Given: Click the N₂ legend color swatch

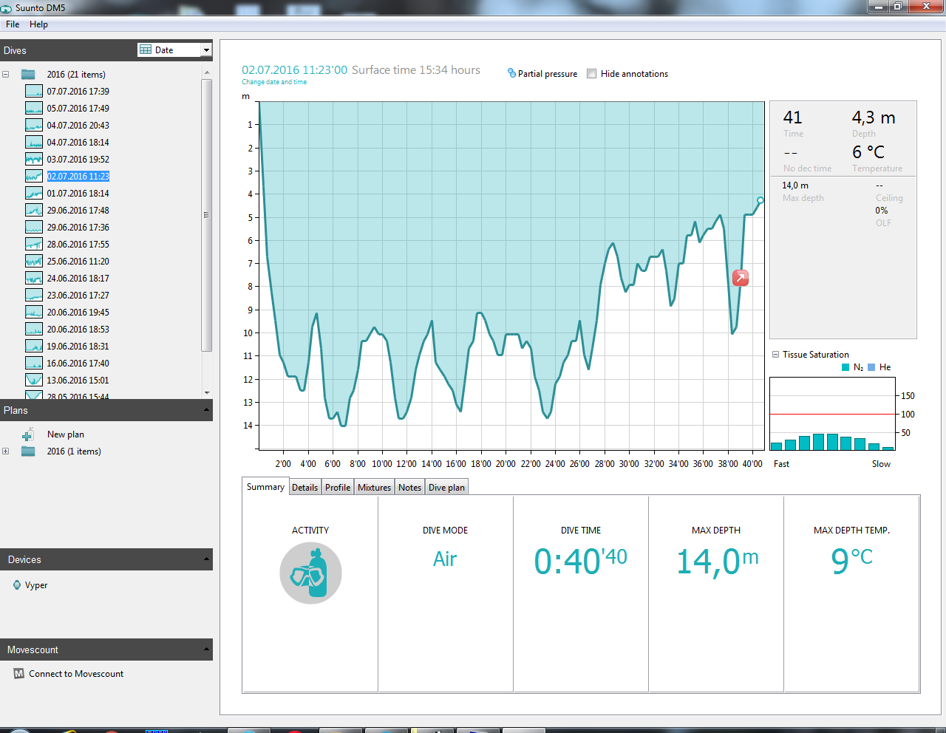Looking at the screenshot, I should pyautogui.click(x=845, y=367).
